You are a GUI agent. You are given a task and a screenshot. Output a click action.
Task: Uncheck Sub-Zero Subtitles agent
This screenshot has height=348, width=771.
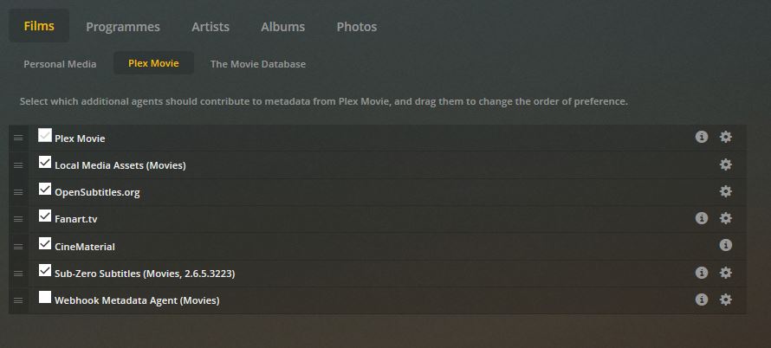pyautogui.click(x=45, y=271)
